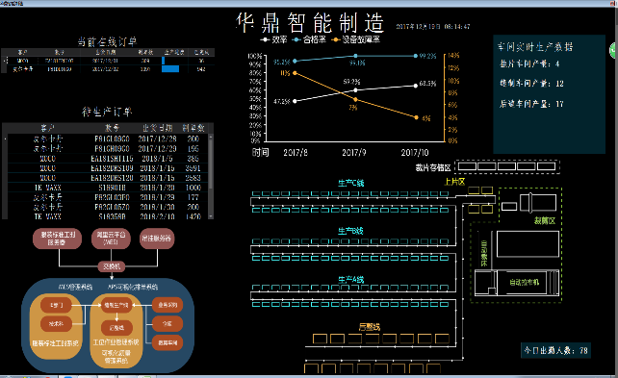Click the 客户 column header in 待生产订单
The height and width of the screenshot is (378, 618).
tap(47, 128)
